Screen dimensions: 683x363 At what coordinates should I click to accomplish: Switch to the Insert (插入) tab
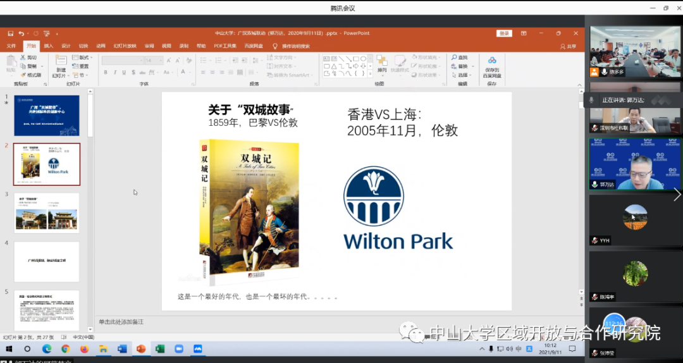(48, 46)
